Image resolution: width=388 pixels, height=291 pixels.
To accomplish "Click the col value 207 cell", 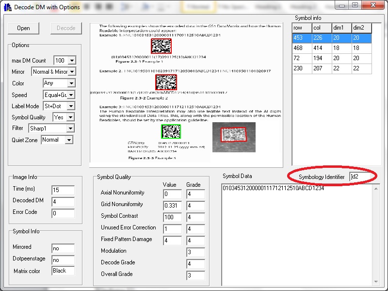I will click(x=322, y=68).
